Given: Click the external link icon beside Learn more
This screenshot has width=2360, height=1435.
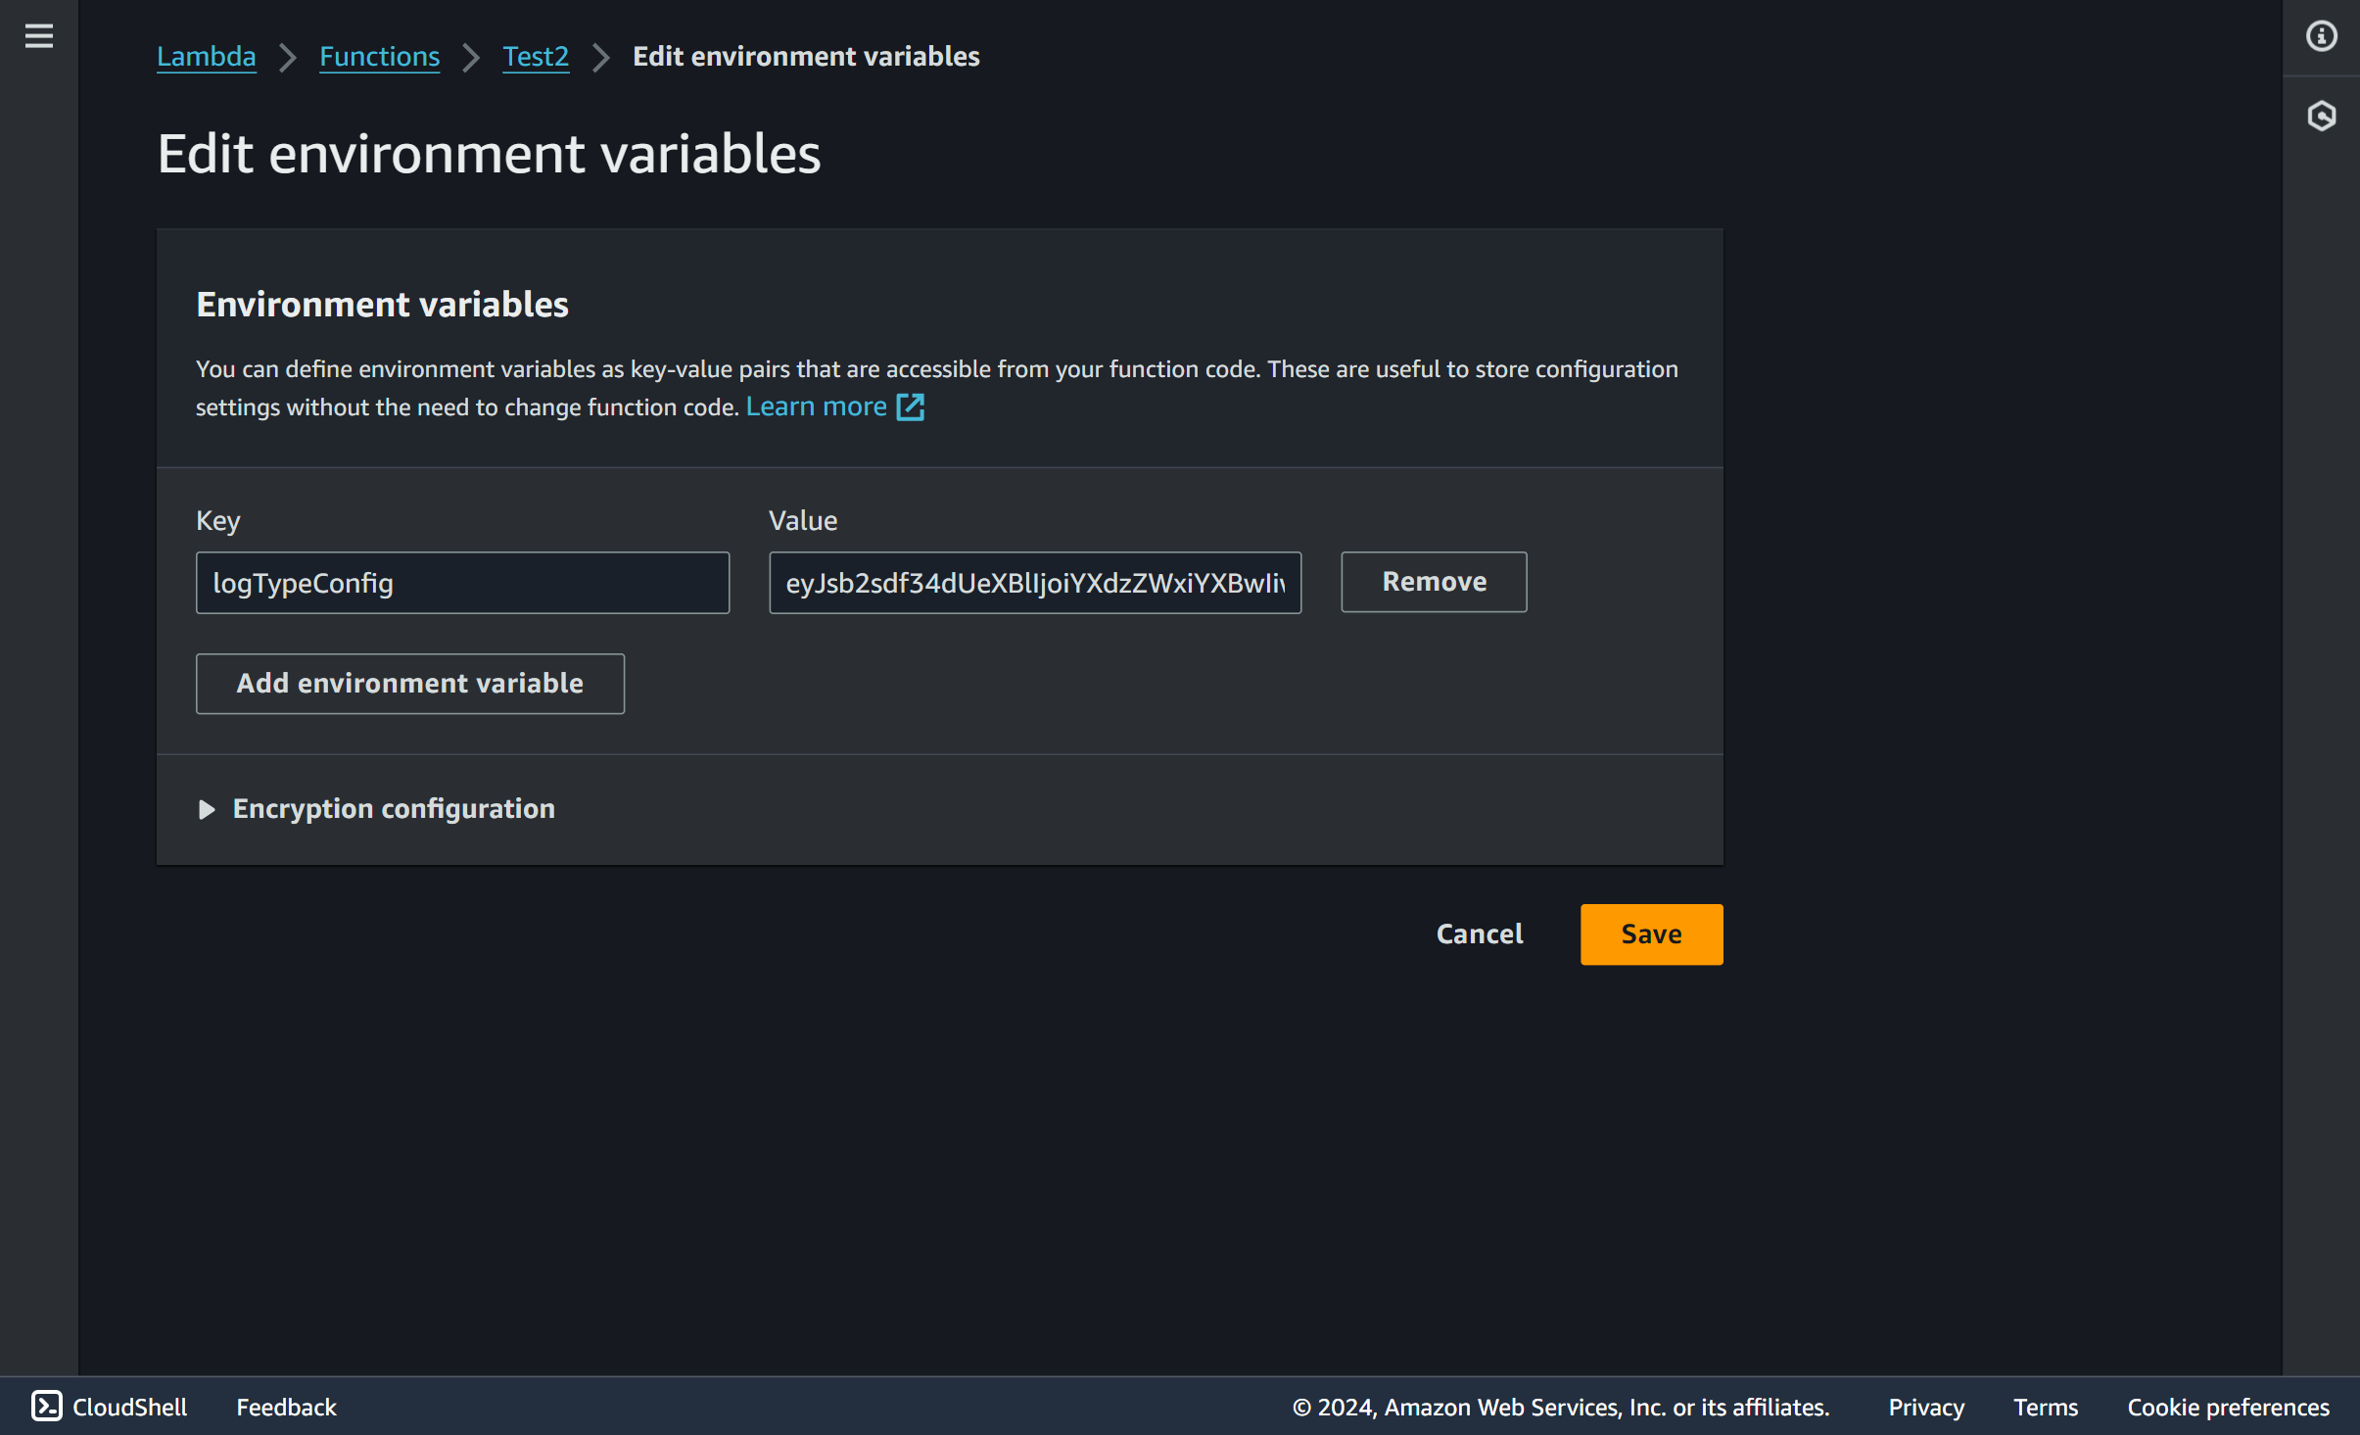Looking at the screenshot, I should (910, 407).
